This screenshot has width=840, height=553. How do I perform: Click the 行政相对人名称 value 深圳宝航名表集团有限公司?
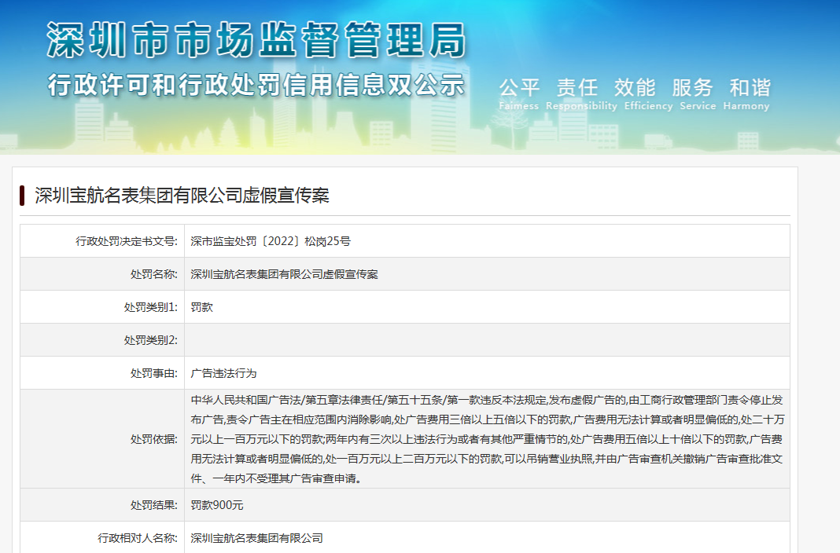[x=257, y=538]
